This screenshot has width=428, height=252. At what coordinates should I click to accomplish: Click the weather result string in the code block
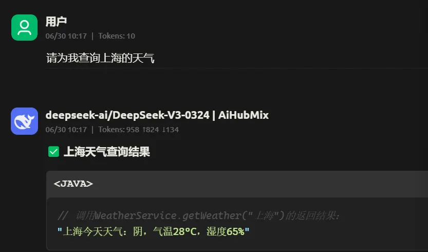(154, 231)
